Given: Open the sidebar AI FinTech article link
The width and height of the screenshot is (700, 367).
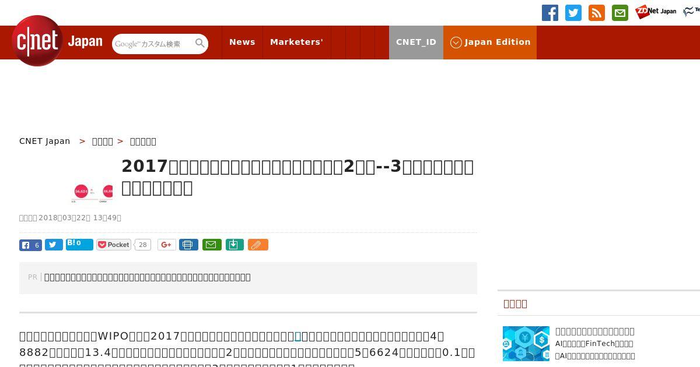Looking at the screenshot, I should click(x=595, y=343).
